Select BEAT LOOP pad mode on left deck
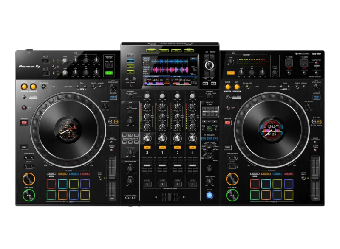 pyautogui.click(x=62, y=174)
